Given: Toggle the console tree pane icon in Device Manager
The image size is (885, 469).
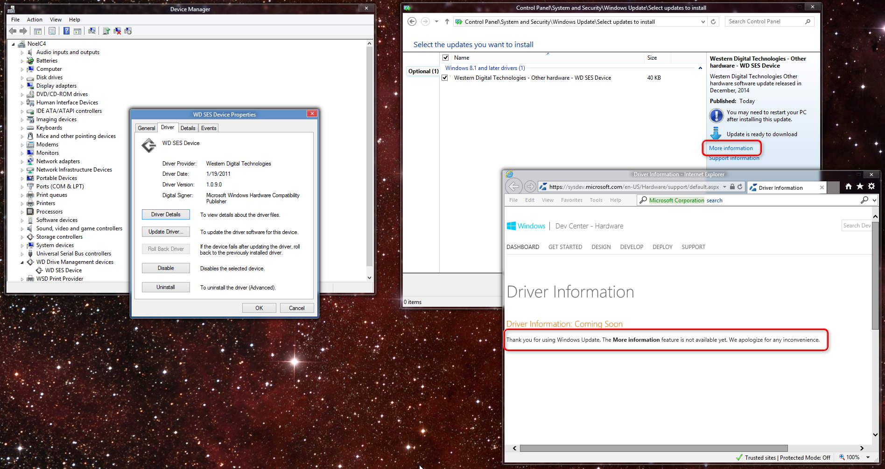Looking at the screenshot, I should pyautogui.click(x=38, y=31).
